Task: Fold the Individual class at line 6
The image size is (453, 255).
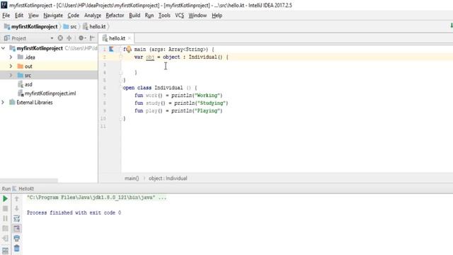Action: [x=121, y=88]
